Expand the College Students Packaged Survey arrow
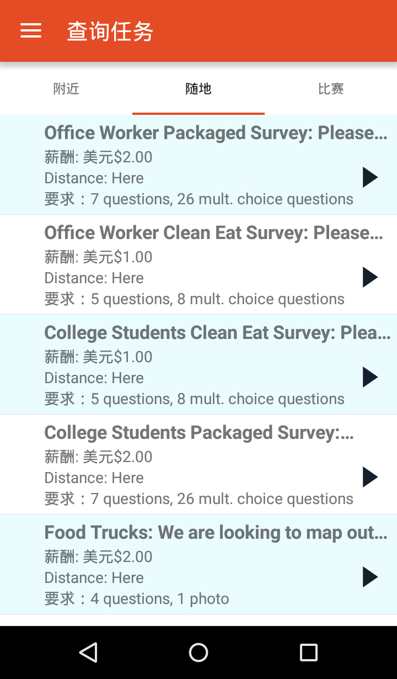 point(370,477)
